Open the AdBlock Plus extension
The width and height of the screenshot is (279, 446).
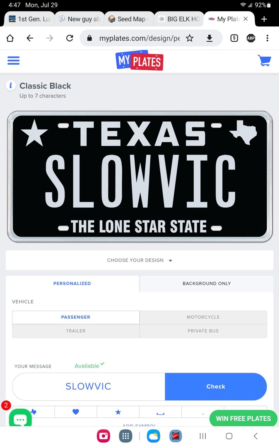point(251,38)
